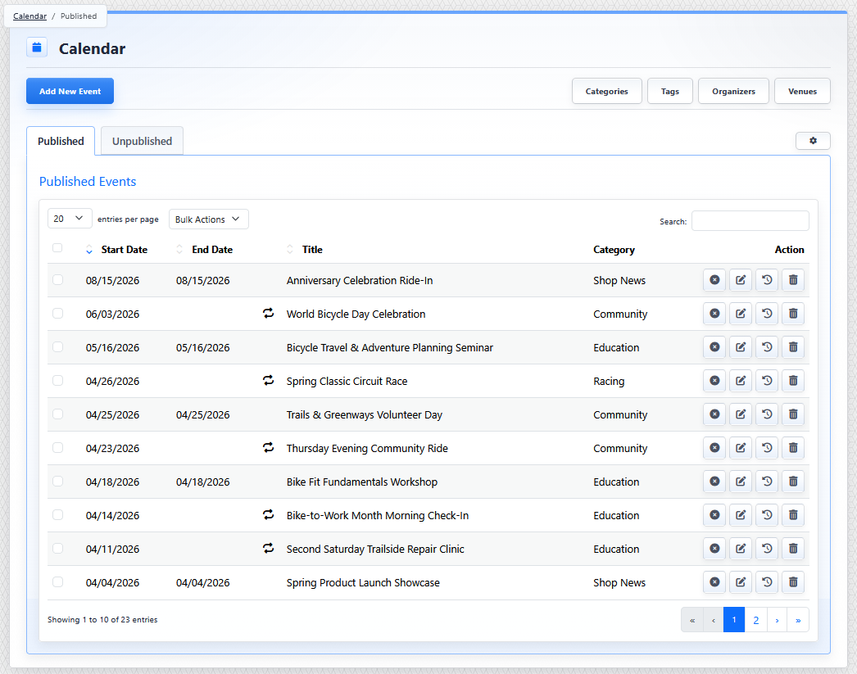Click Racing category cell
The height and width of the screenshot is (674, 857).
pos(609,382)
